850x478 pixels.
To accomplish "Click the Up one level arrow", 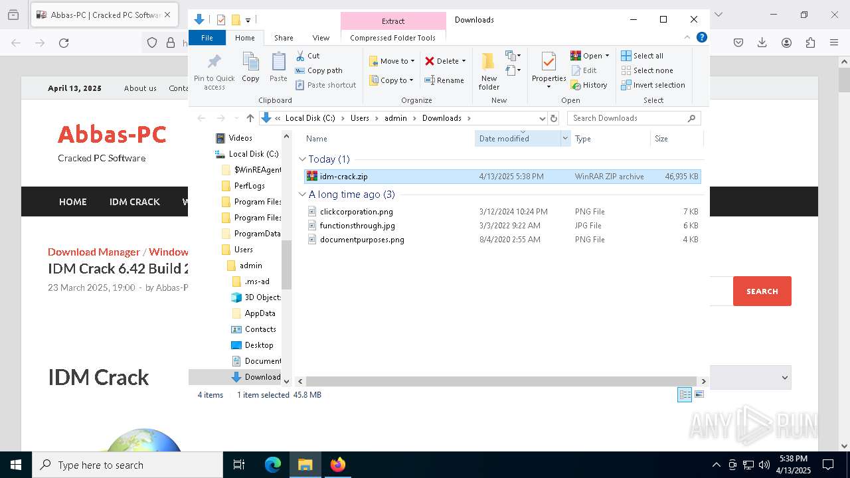I will (250, 118).
